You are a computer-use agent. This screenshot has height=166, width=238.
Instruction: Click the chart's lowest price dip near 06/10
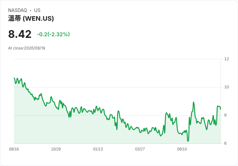point(188,141)
